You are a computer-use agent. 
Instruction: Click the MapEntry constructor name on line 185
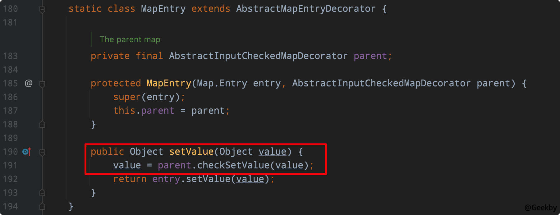coord(169,83)
